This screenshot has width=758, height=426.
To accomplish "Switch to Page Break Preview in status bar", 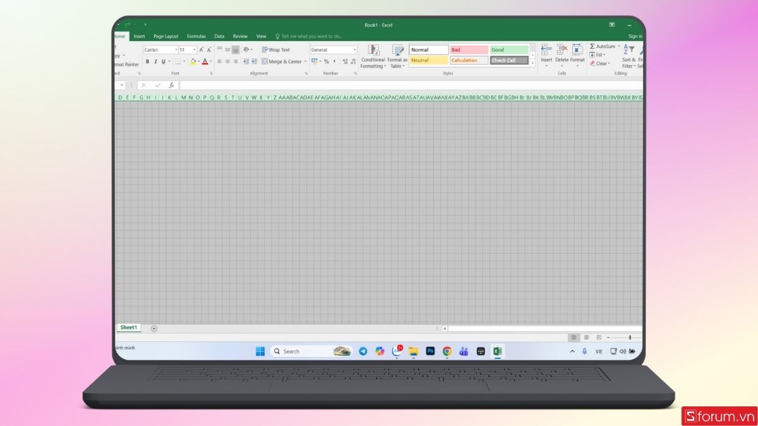I will 599,338.
